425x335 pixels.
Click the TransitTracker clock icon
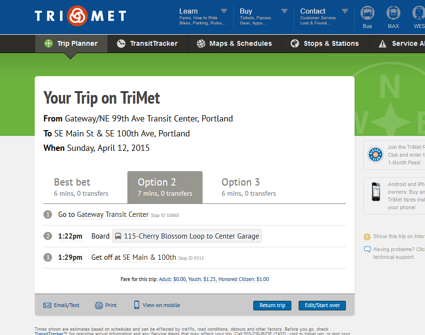point(121,43)
